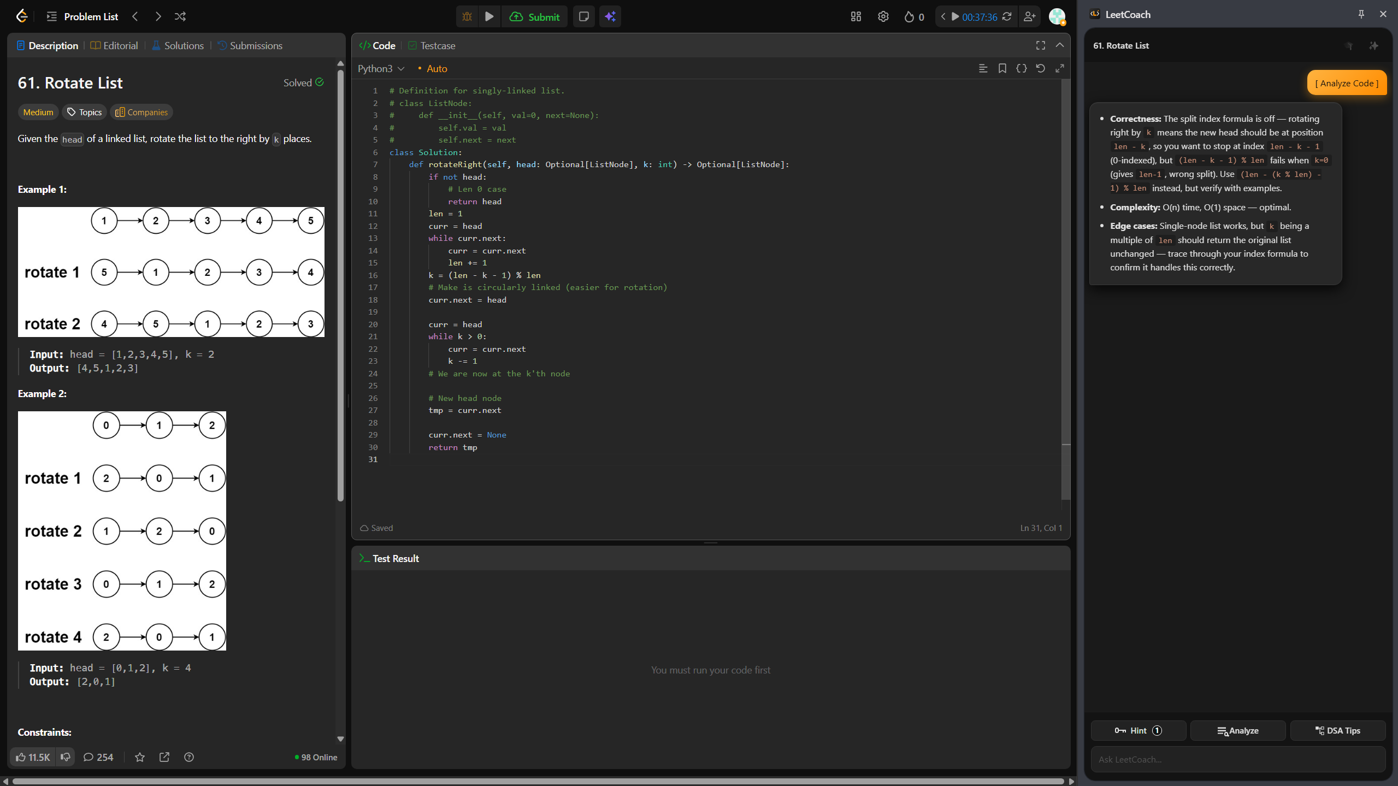The width and height of the screenshot is (1398, 786).
Task: Switch to the Submissions tab
Action: click(x=250, y=45)
